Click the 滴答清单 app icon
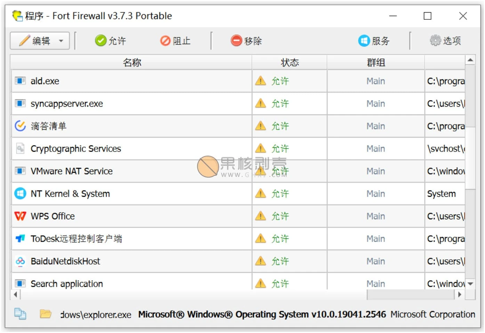Viewport: 485px width, 333px height. [x=20, y=126]
